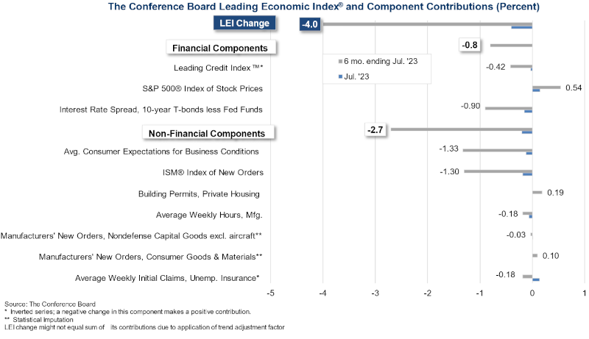The width and height of the screenshot is (589, 339).
Task: Click the -4.0 data label
Action: point(309,24)
